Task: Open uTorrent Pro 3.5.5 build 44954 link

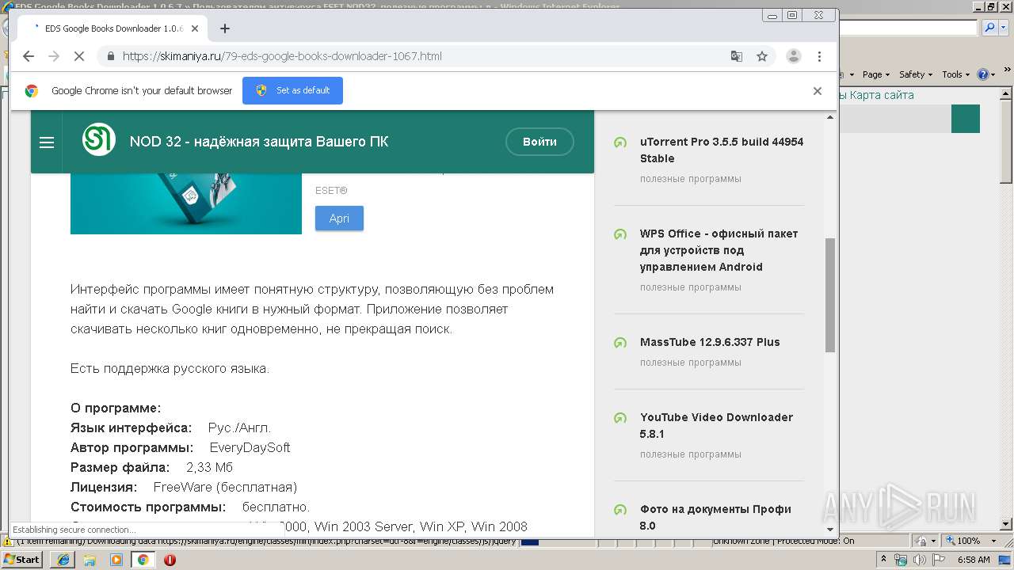Action: point(722,150)
